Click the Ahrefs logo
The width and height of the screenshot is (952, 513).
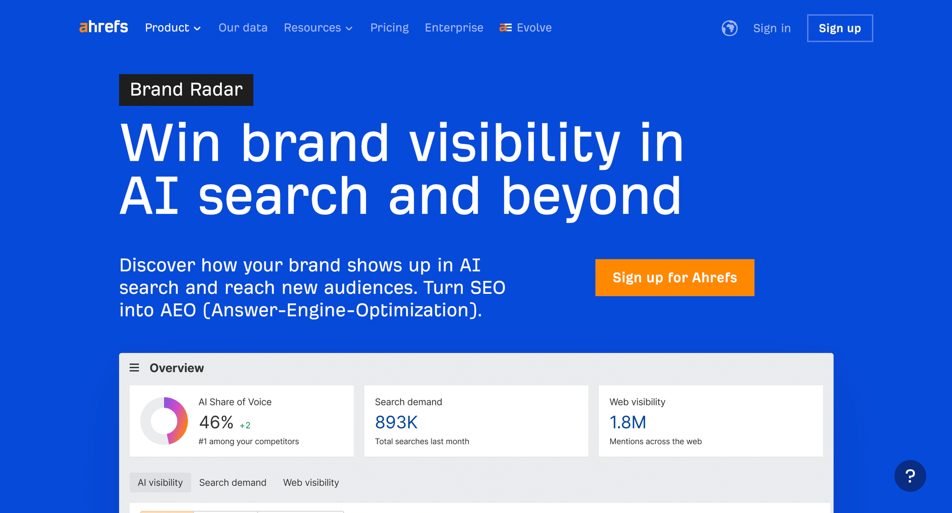[103, 27]
